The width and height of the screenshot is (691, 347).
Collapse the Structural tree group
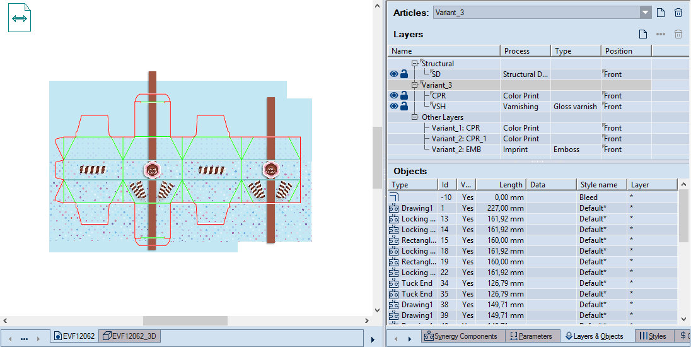415,64
